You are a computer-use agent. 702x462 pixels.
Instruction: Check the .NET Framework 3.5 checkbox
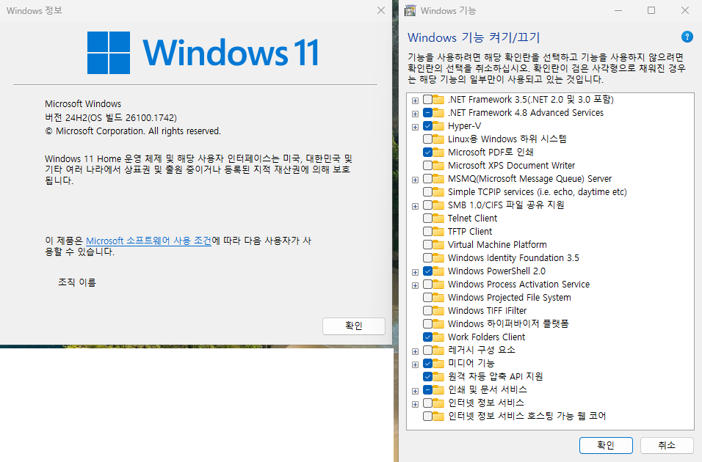427,99
